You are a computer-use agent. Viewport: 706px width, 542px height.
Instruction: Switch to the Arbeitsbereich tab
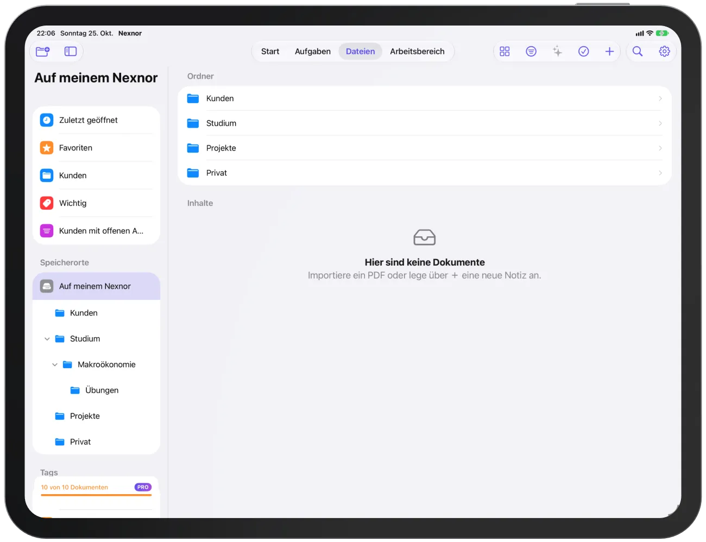(x=417, y=52)
